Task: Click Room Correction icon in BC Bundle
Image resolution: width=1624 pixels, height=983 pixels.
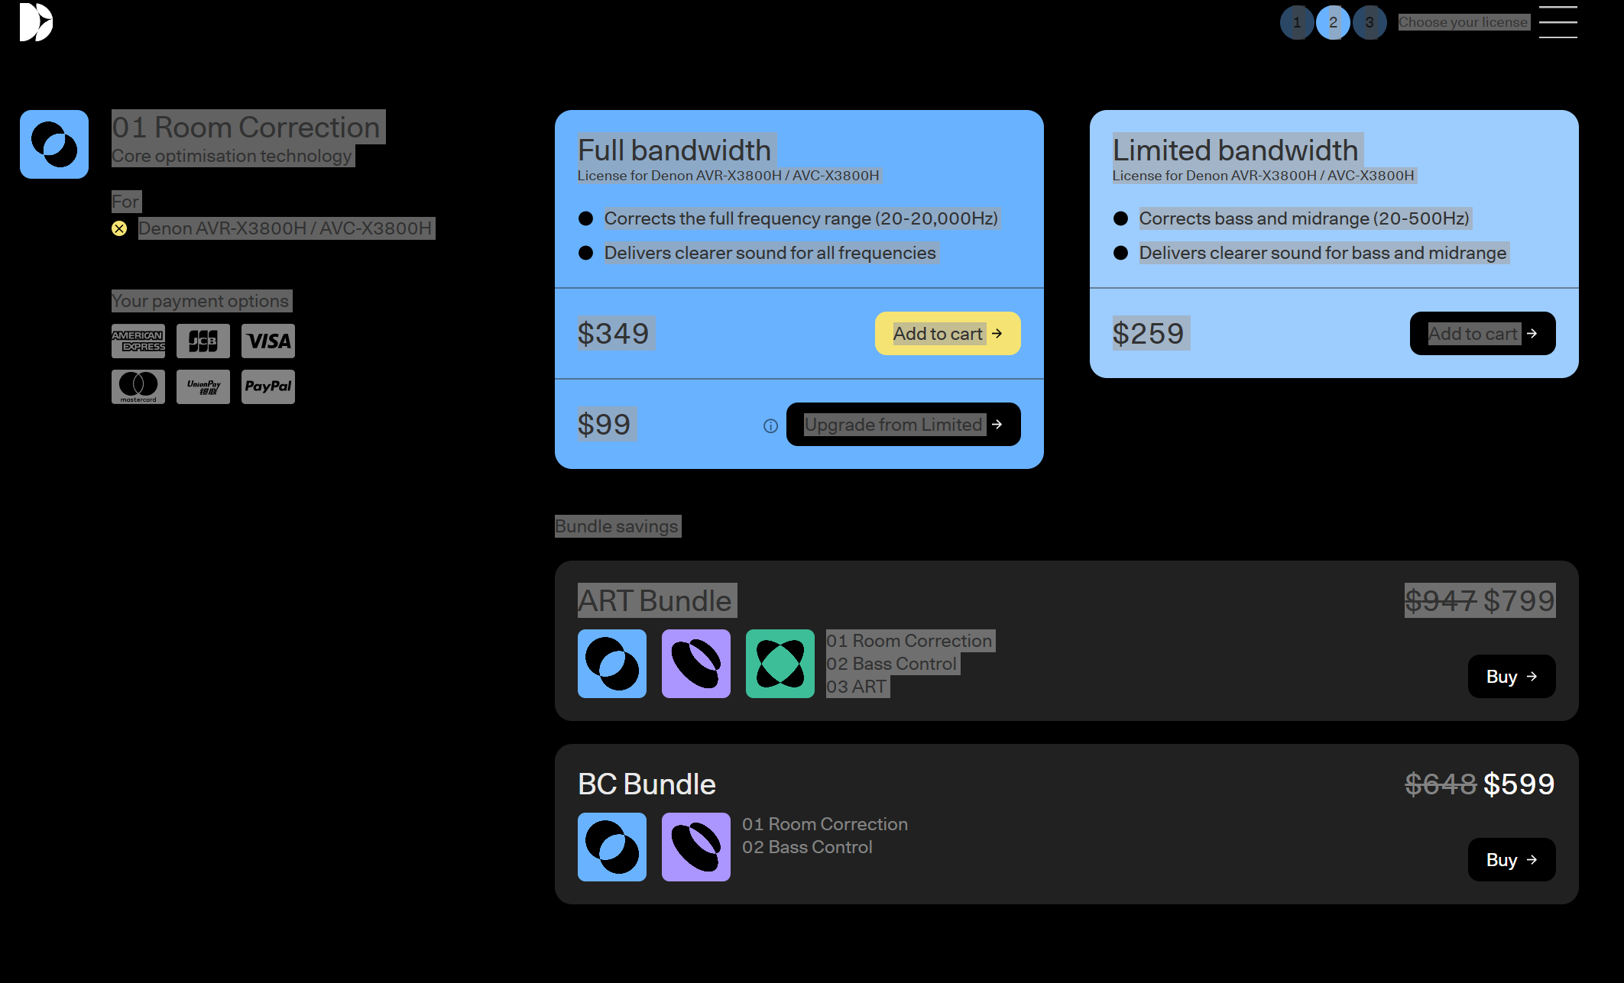Action: point(612,847)
